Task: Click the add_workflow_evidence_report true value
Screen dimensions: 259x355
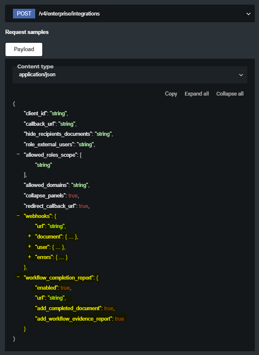Action: pyautogui.click(x=119, y=319)
